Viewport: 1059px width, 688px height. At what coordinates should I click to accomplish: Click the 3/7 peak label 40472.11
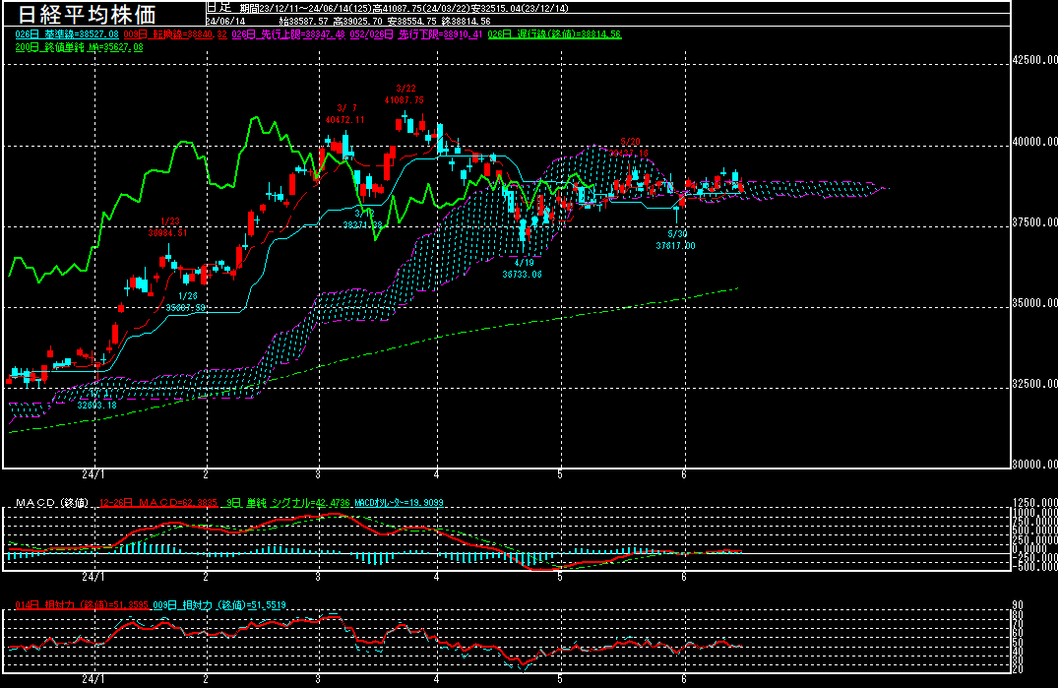[x=344, y=120]
